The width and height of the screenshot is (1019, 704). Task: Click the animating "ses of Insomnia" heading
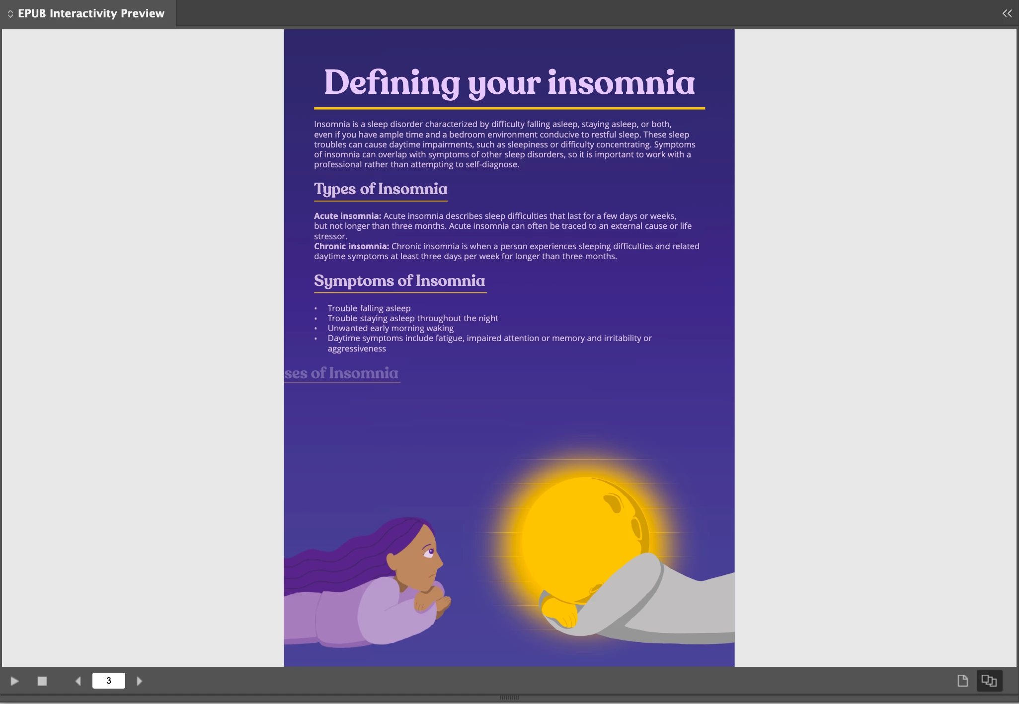pos(342,373)
